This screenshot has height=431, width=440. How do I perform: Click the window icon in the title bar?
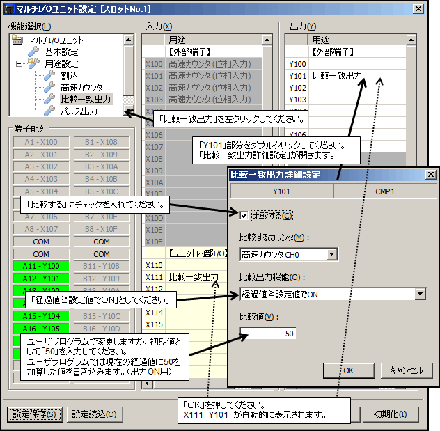point(8,8)
